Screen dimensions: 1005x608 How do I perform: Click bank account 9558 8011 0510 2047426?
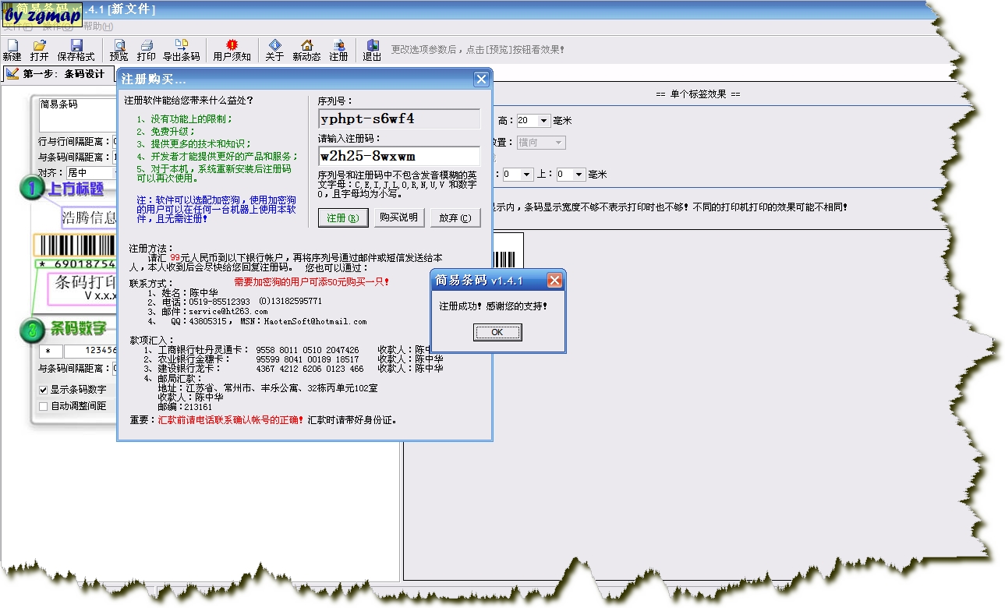click(x=307, y=350)
